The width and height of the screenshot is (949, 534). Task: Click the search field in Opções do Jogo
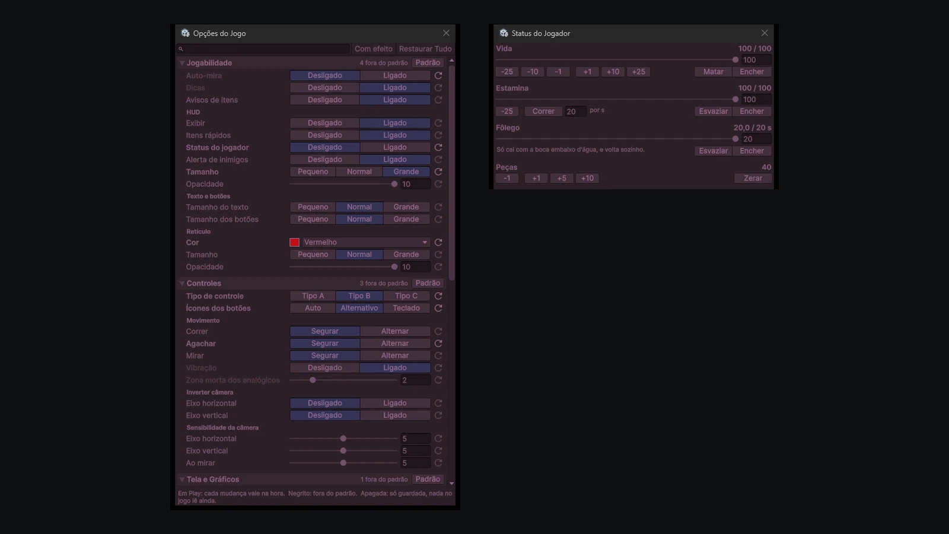coord(264,49)
